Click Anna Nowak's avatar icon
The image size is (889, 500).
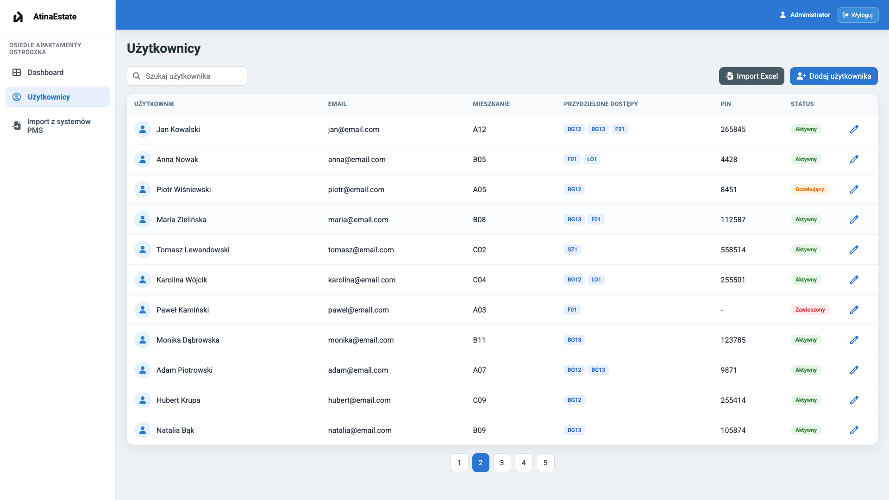point(143,159)
